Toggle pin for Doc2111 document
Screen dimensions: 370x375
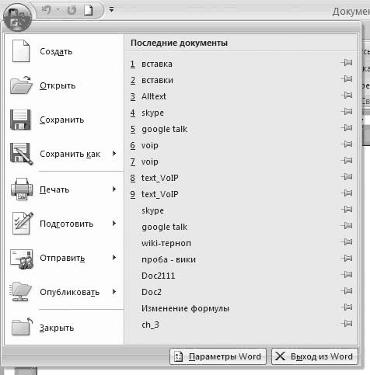(x=347, y=274)
